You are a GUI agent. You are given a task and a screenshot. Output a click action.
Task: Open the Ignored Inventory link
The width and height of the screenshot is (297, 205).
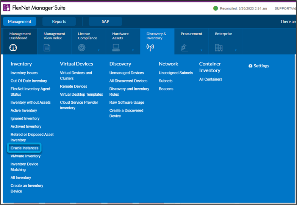tap(25, 118)
